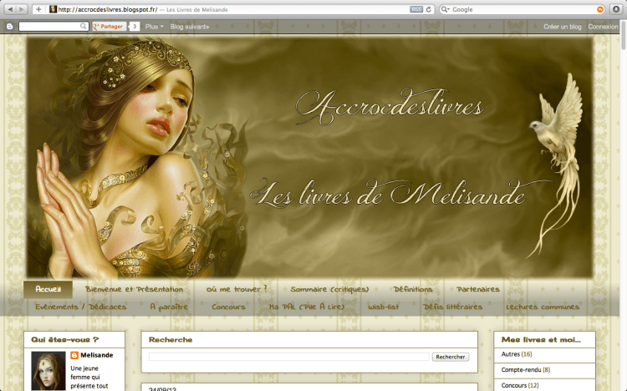Open the Ma PAL (Pile A Lire) tab
This screenshot has width=627, height=391.
306,307
